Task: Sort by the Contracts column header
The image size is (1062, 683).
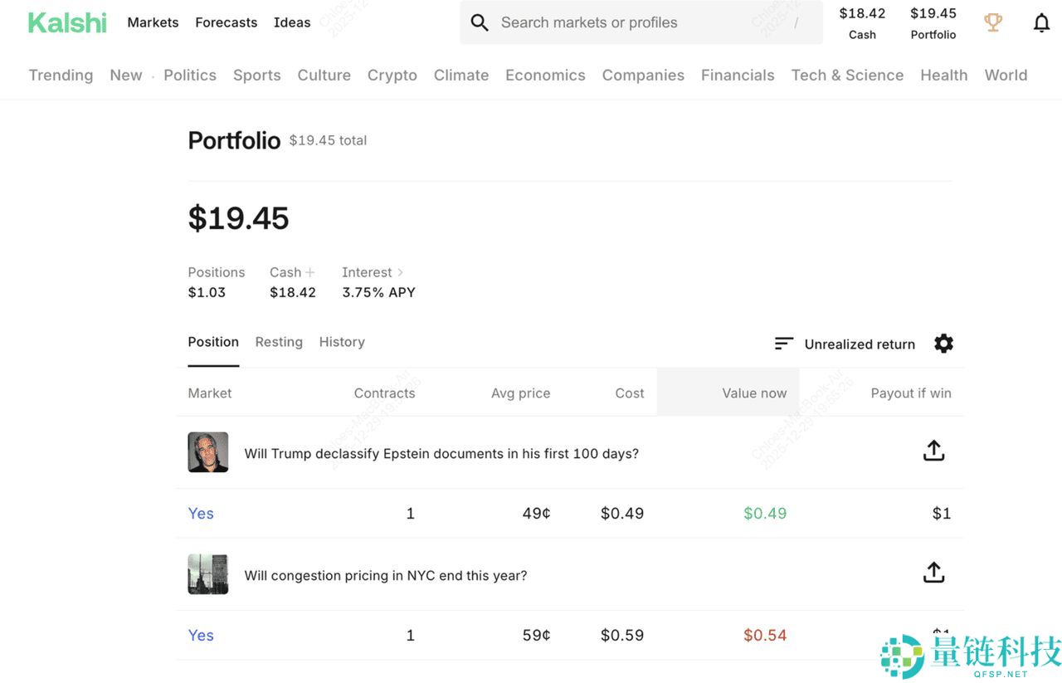Action: [x=384, y=393]
